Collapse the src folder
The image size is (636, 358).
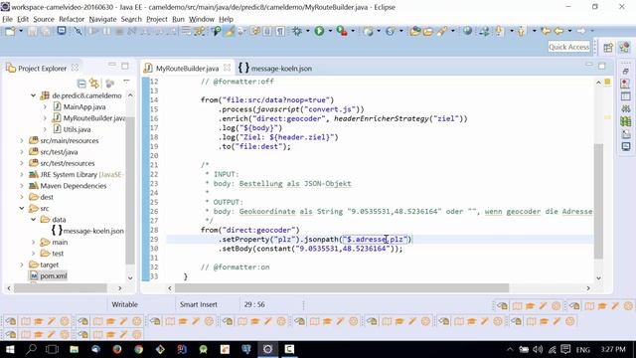point(22,208)
